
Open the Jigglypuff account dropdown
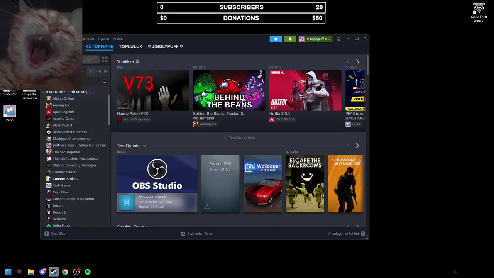(x=315, y=39)
